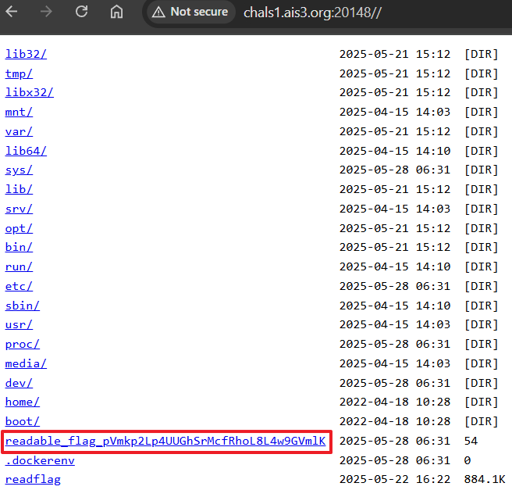This screenshot has width=512, height=490.
Task: Navigate to the bin/ directory
Action: point(19,247)
